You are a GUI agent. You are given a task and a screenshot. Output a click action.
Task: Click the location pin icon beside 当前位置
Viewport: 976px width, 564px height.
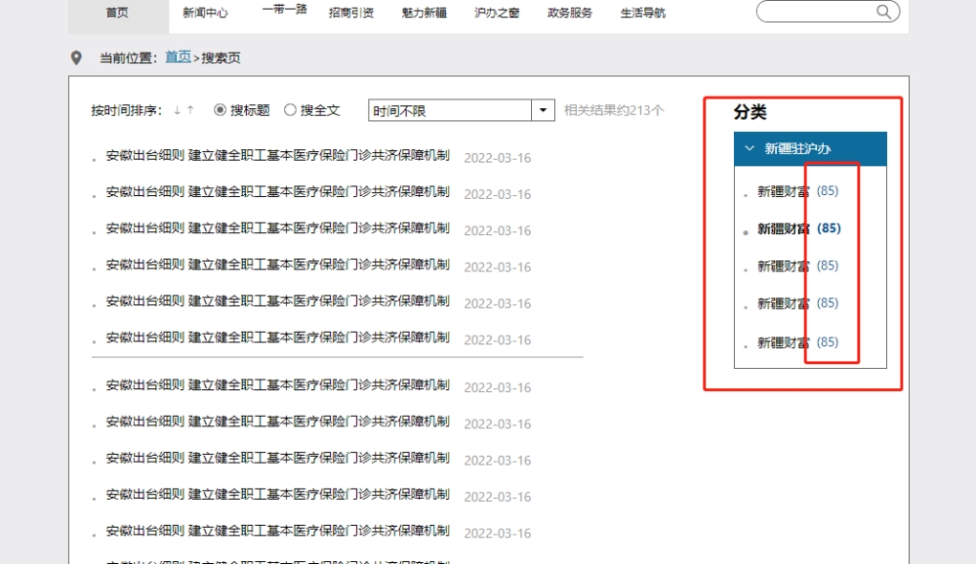(76, 58)
